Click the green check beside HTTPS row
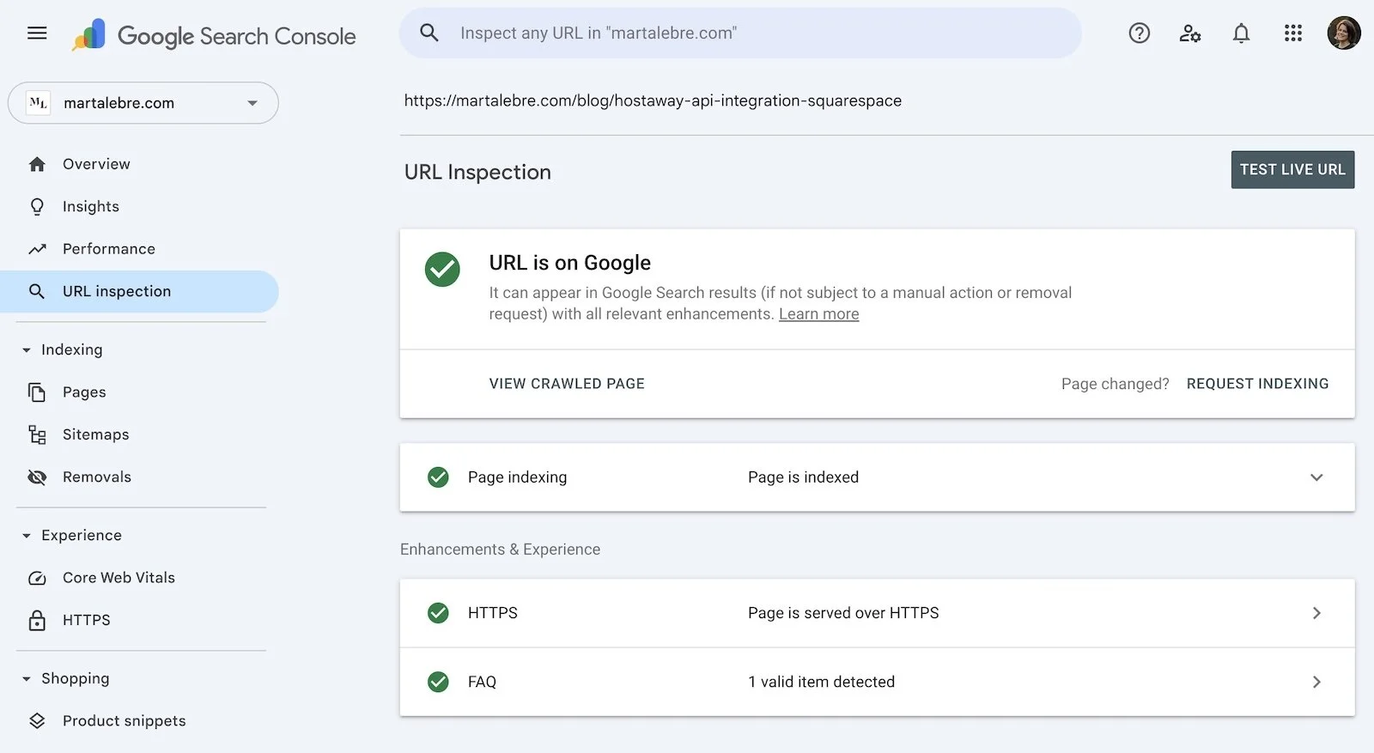This screenshot has height=753, width=1374. 438,613
